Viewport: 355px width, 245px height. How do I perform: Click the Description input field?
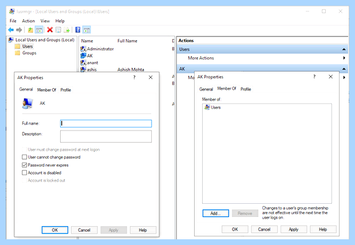point(106,136)
